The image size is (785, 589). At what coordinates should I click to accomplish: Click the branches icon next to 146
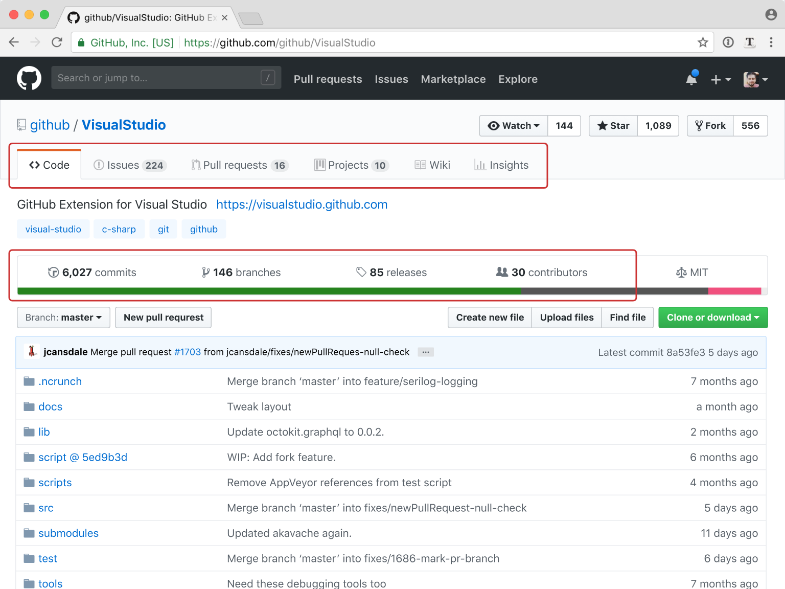pyautogui.click(x=206, y=272)
